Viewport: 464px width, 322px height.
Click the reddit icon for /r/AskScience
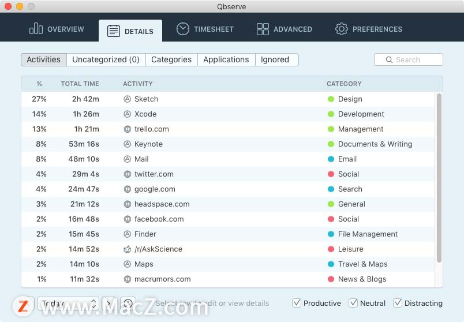tap(127, 249)
